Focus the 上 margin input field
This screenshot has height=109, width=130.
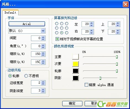[x=112, y=24]
